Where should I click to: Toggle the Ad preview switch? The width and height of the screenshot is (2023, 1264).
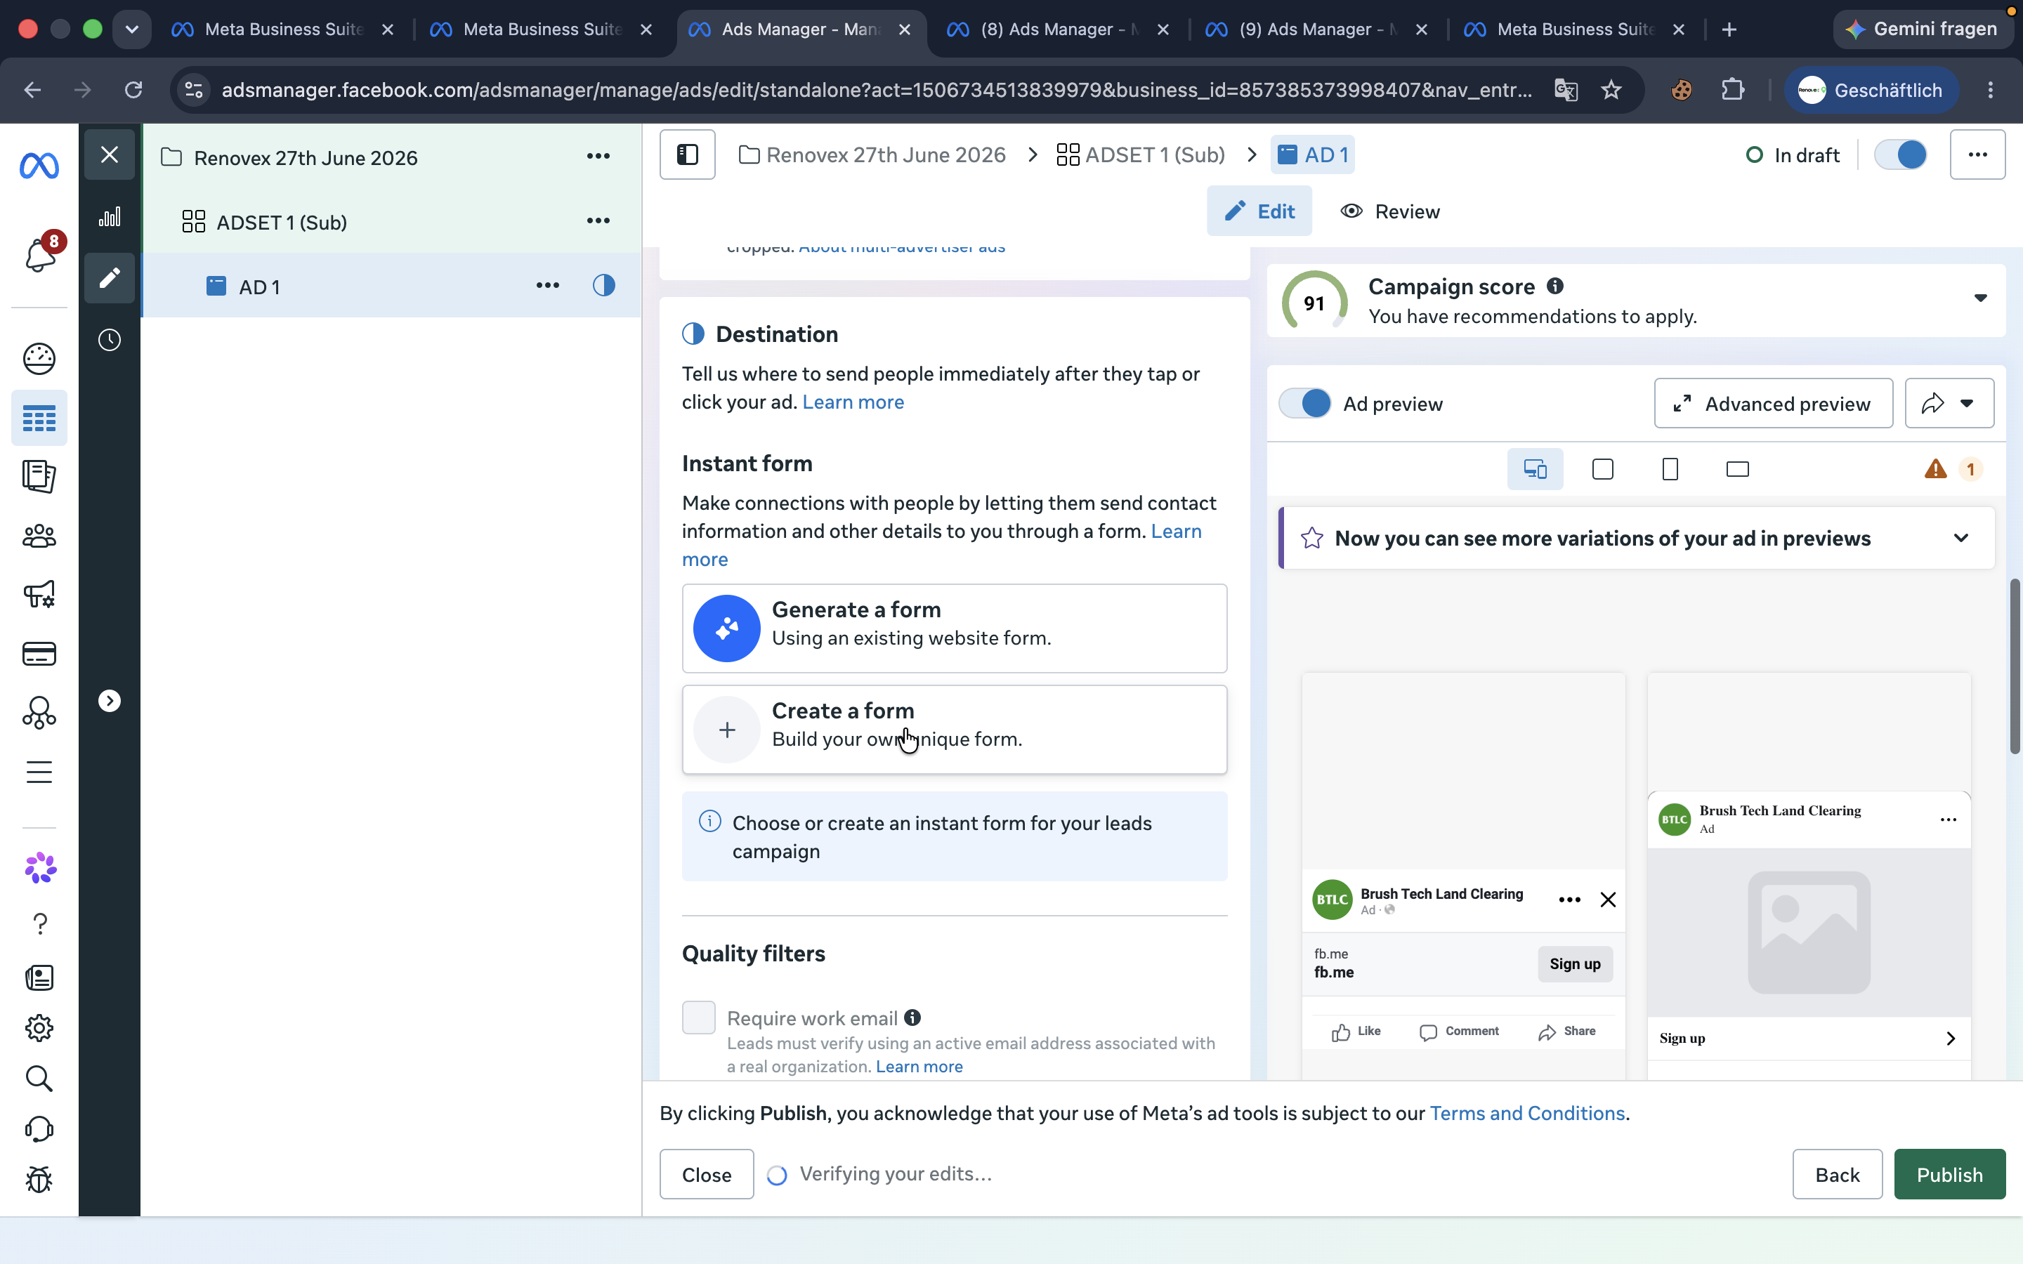(x=1305, y=404)
